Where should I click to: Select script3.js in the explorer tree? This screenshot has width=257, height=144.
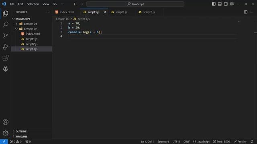point(31,49)
